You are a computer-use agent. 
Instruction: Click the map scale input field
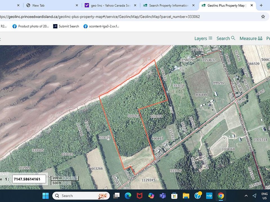click(x=29, y=179)
